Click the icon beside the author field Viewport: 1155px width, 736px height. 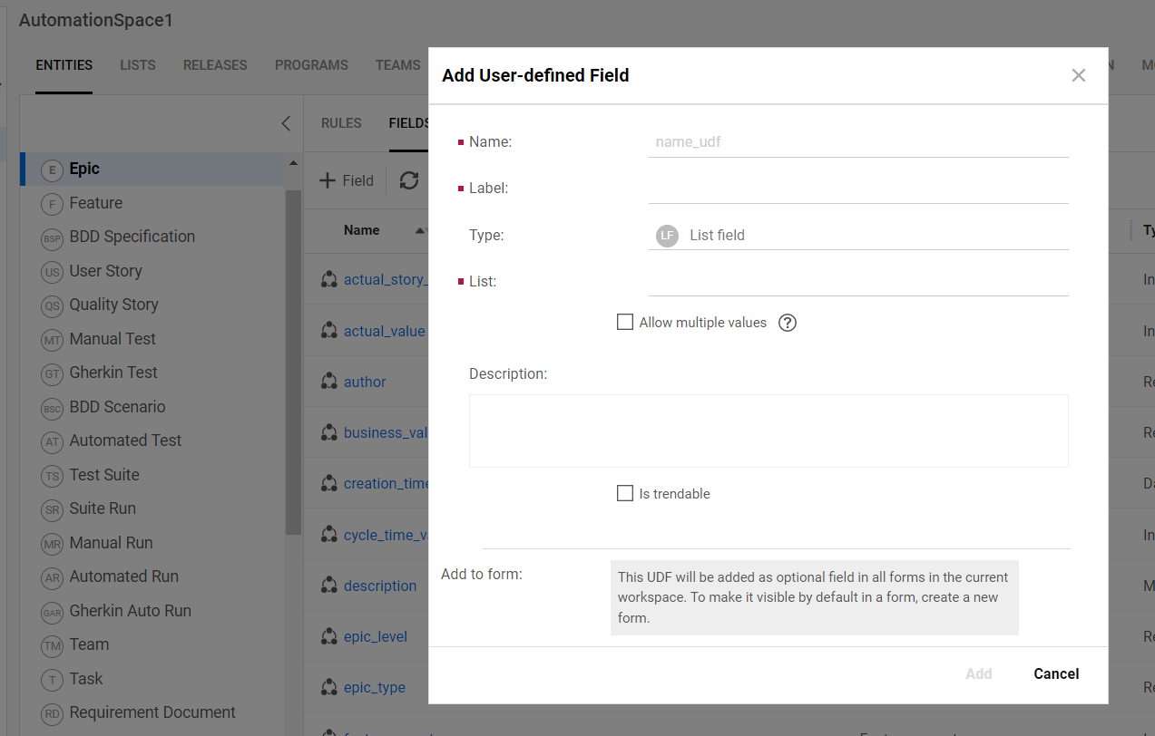(x=329, y=382)
